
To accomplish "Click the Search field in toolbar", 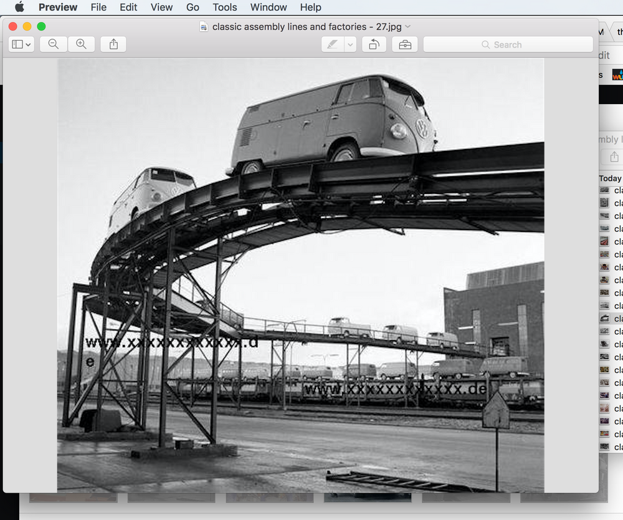I will pos(508,44).
